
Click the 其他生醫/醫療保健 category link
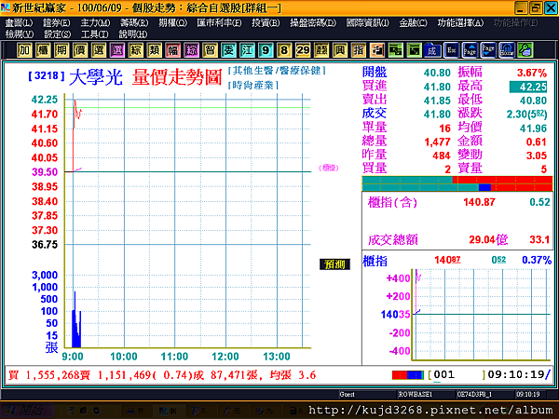pos(277,71)
